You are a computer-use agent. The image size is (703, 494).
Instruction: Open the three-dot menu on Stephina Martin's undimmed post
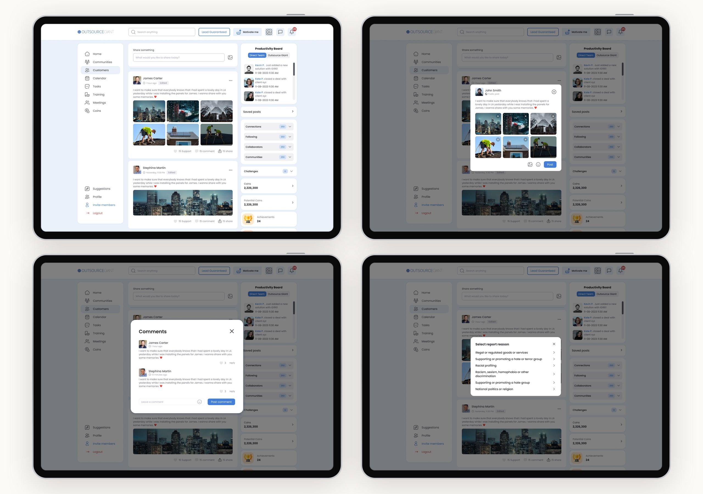231,170
